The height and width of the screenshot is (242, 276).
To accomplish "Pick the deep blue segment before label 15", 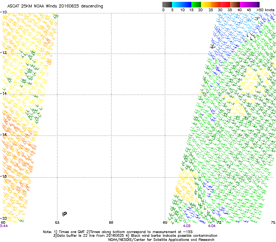I will 186,4.
